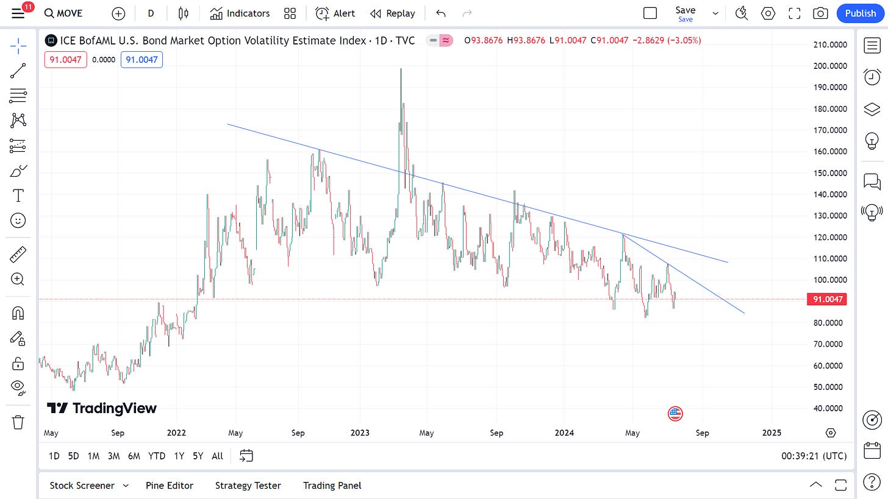Toggle the symbol legend collapse pill
Image resolution: width=888 pixels, height=499 pixels.
coord(433,41)
